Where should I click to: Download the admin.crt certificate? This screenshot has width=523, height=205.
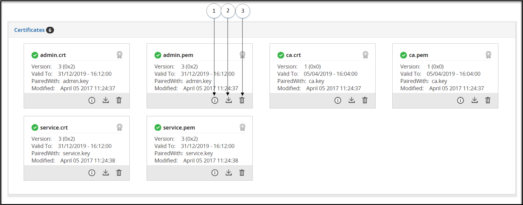(x=105, y=100)
